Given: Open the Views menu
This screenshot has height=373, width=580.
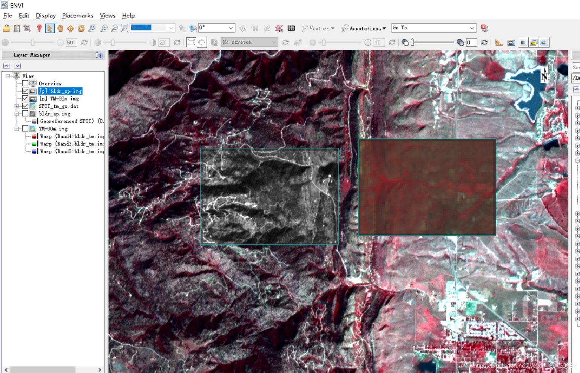Looking at the screenshot, I should point(108,15).
